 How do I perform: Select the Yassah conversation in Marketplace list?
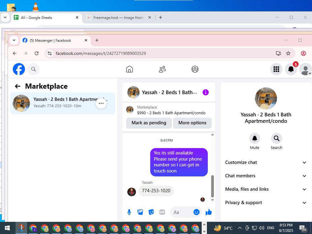tap(63, 103)
